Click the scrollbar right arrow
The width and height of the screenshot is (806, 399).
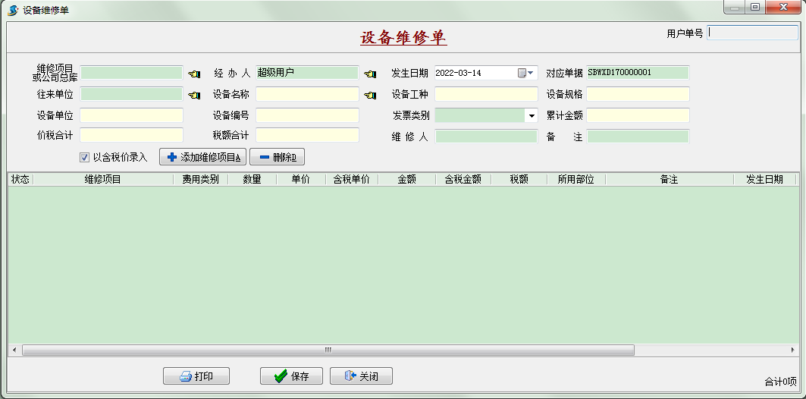pos(792,350)
